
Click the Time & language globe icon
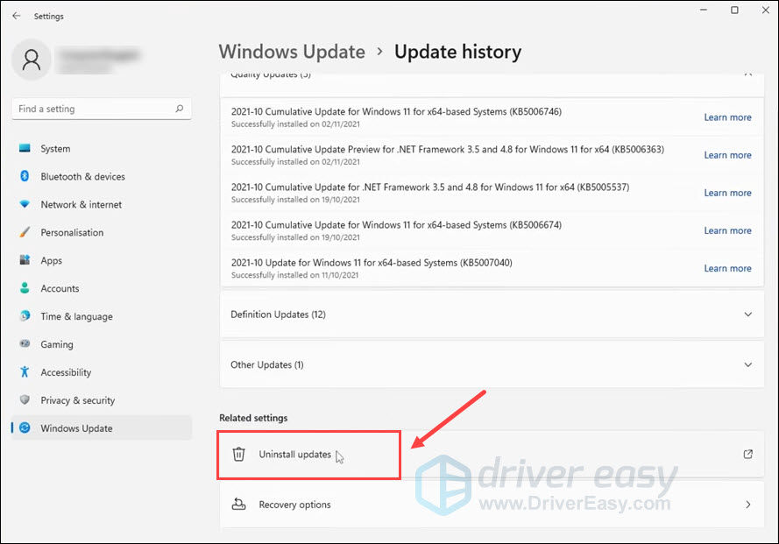(25, 316)
